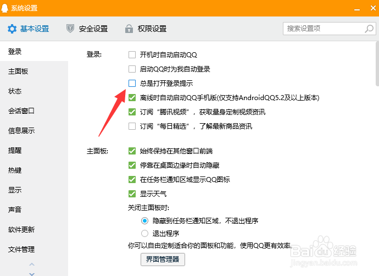379x276 pixels.
Task: Uncheck 停靠在桌面边缘时自动隐藏
Action: coord(132,165)
